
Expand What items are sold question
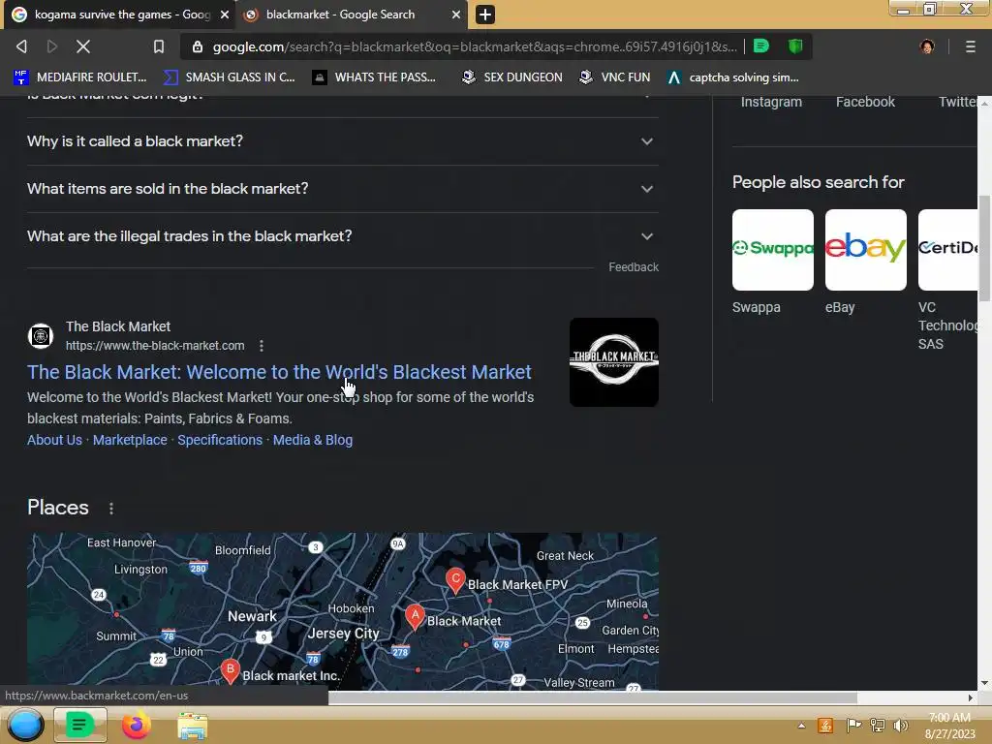click(342, 189)
